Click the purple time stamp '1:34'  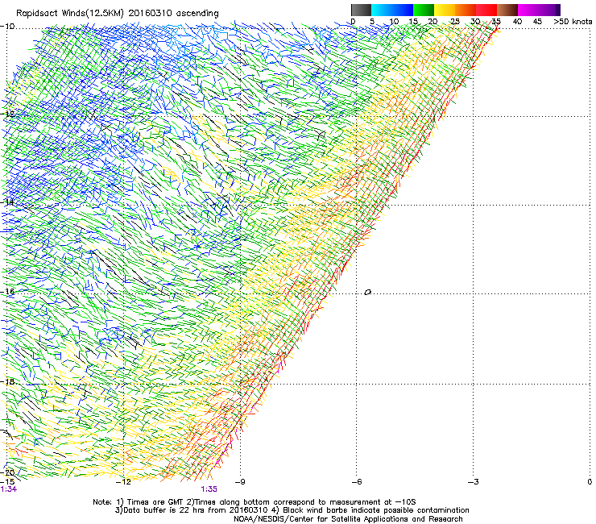click(8, 489)
